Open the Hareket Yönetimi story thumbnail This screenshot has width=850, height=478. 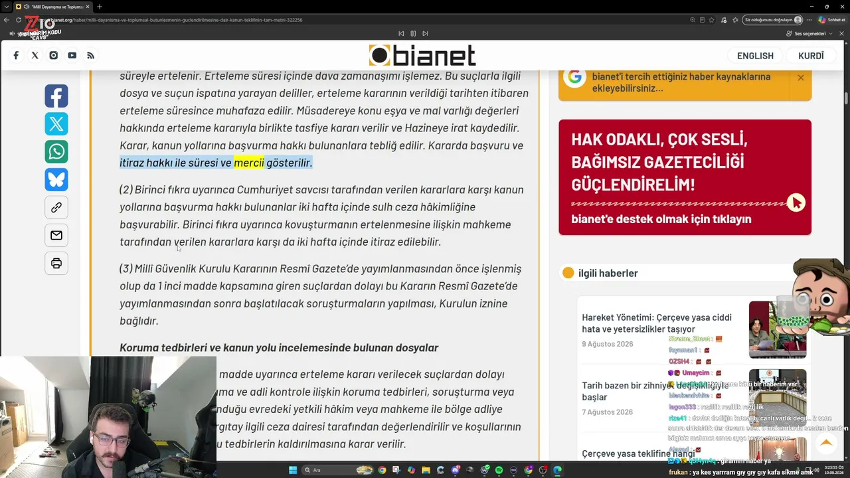pos(777,330)
